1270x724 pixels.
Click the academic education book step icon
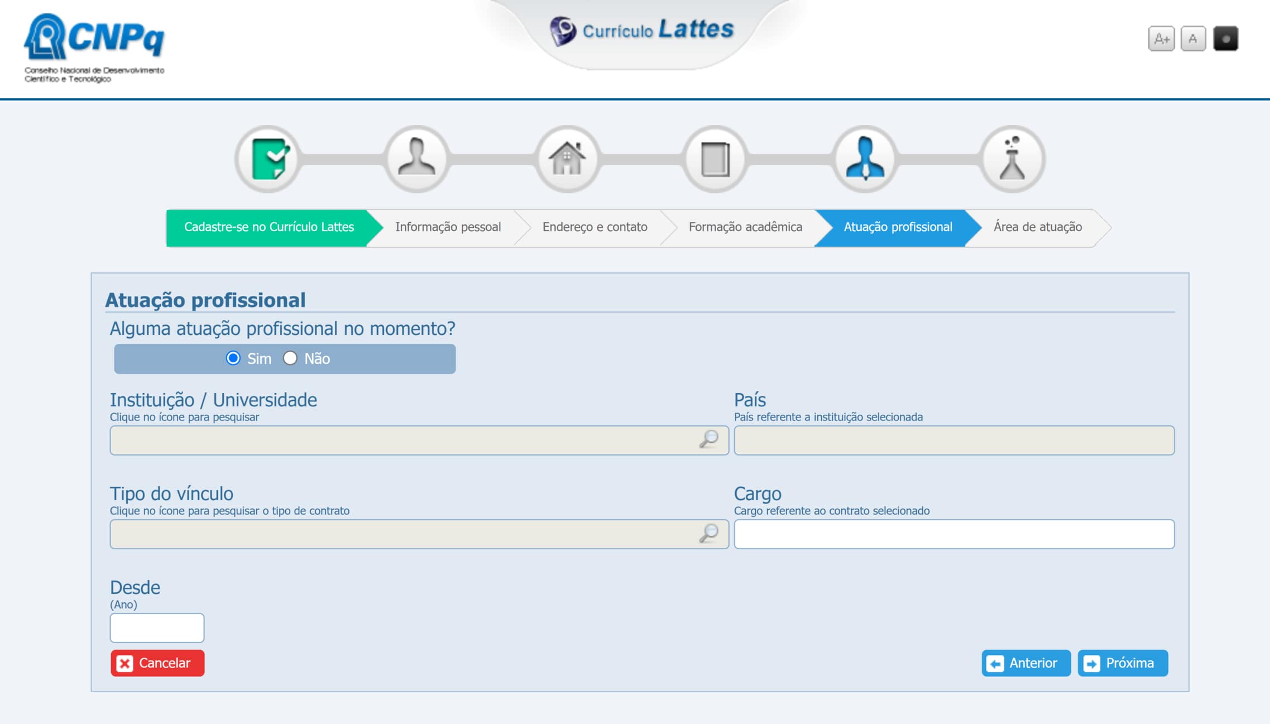[x=715, y=159]
